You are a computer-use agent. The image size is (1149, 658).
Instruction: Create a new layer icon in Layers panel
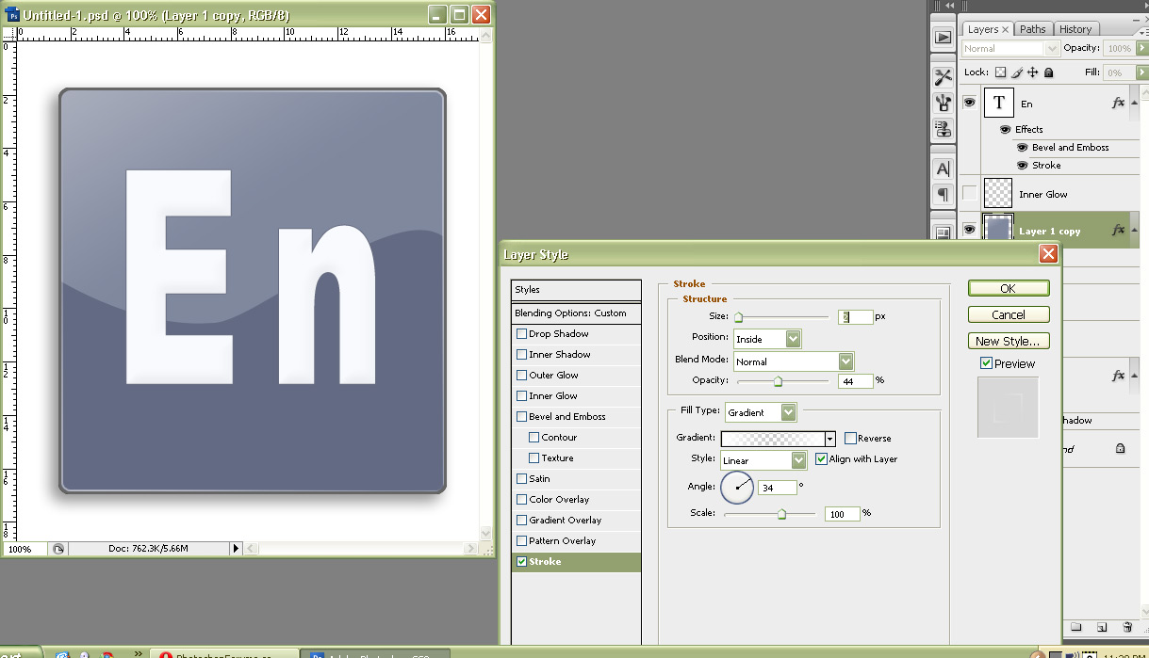[1101, 627]
